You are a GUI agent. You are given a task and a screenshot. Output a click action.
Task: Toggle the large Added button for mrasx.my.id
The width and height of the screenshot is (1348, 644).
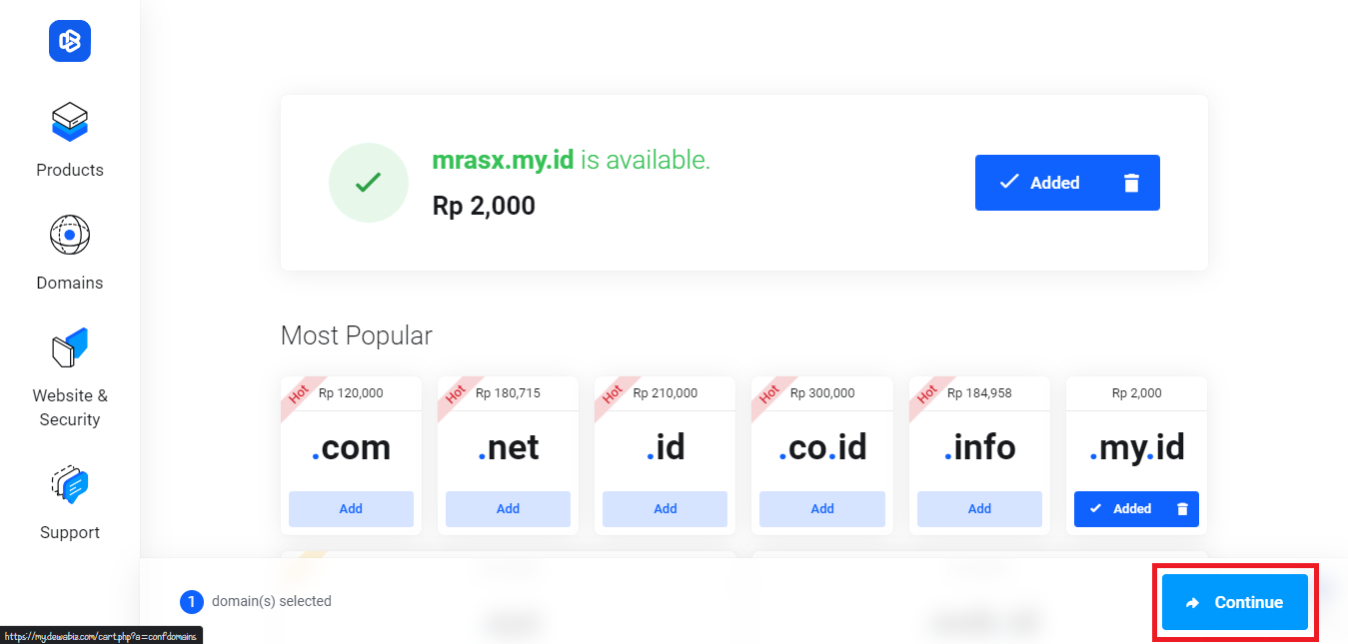(x=1039, y=183)
